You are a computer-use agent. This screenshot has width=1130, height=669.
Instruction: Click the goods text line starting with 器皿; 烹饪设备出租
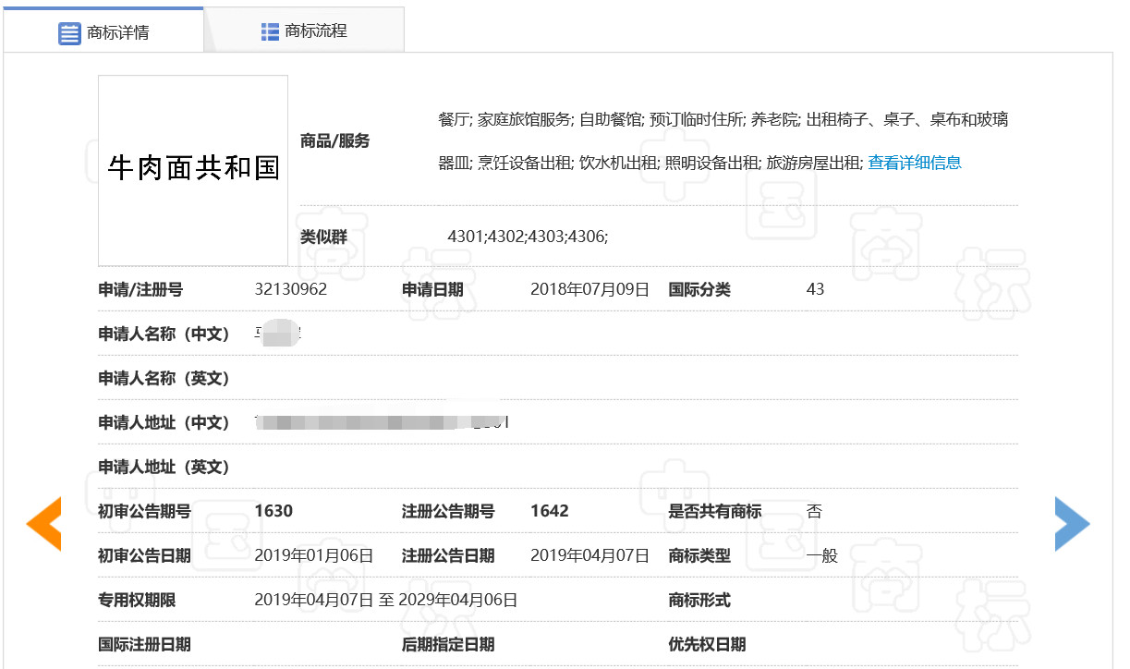click(650, 163)
